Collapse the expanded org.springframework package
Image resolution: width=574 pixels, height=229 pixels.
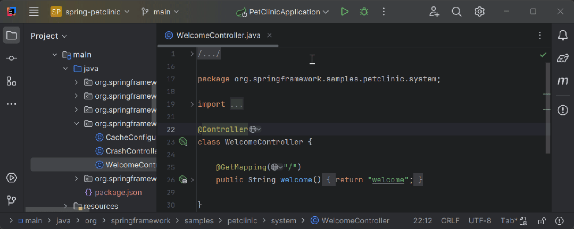point(76,124)
